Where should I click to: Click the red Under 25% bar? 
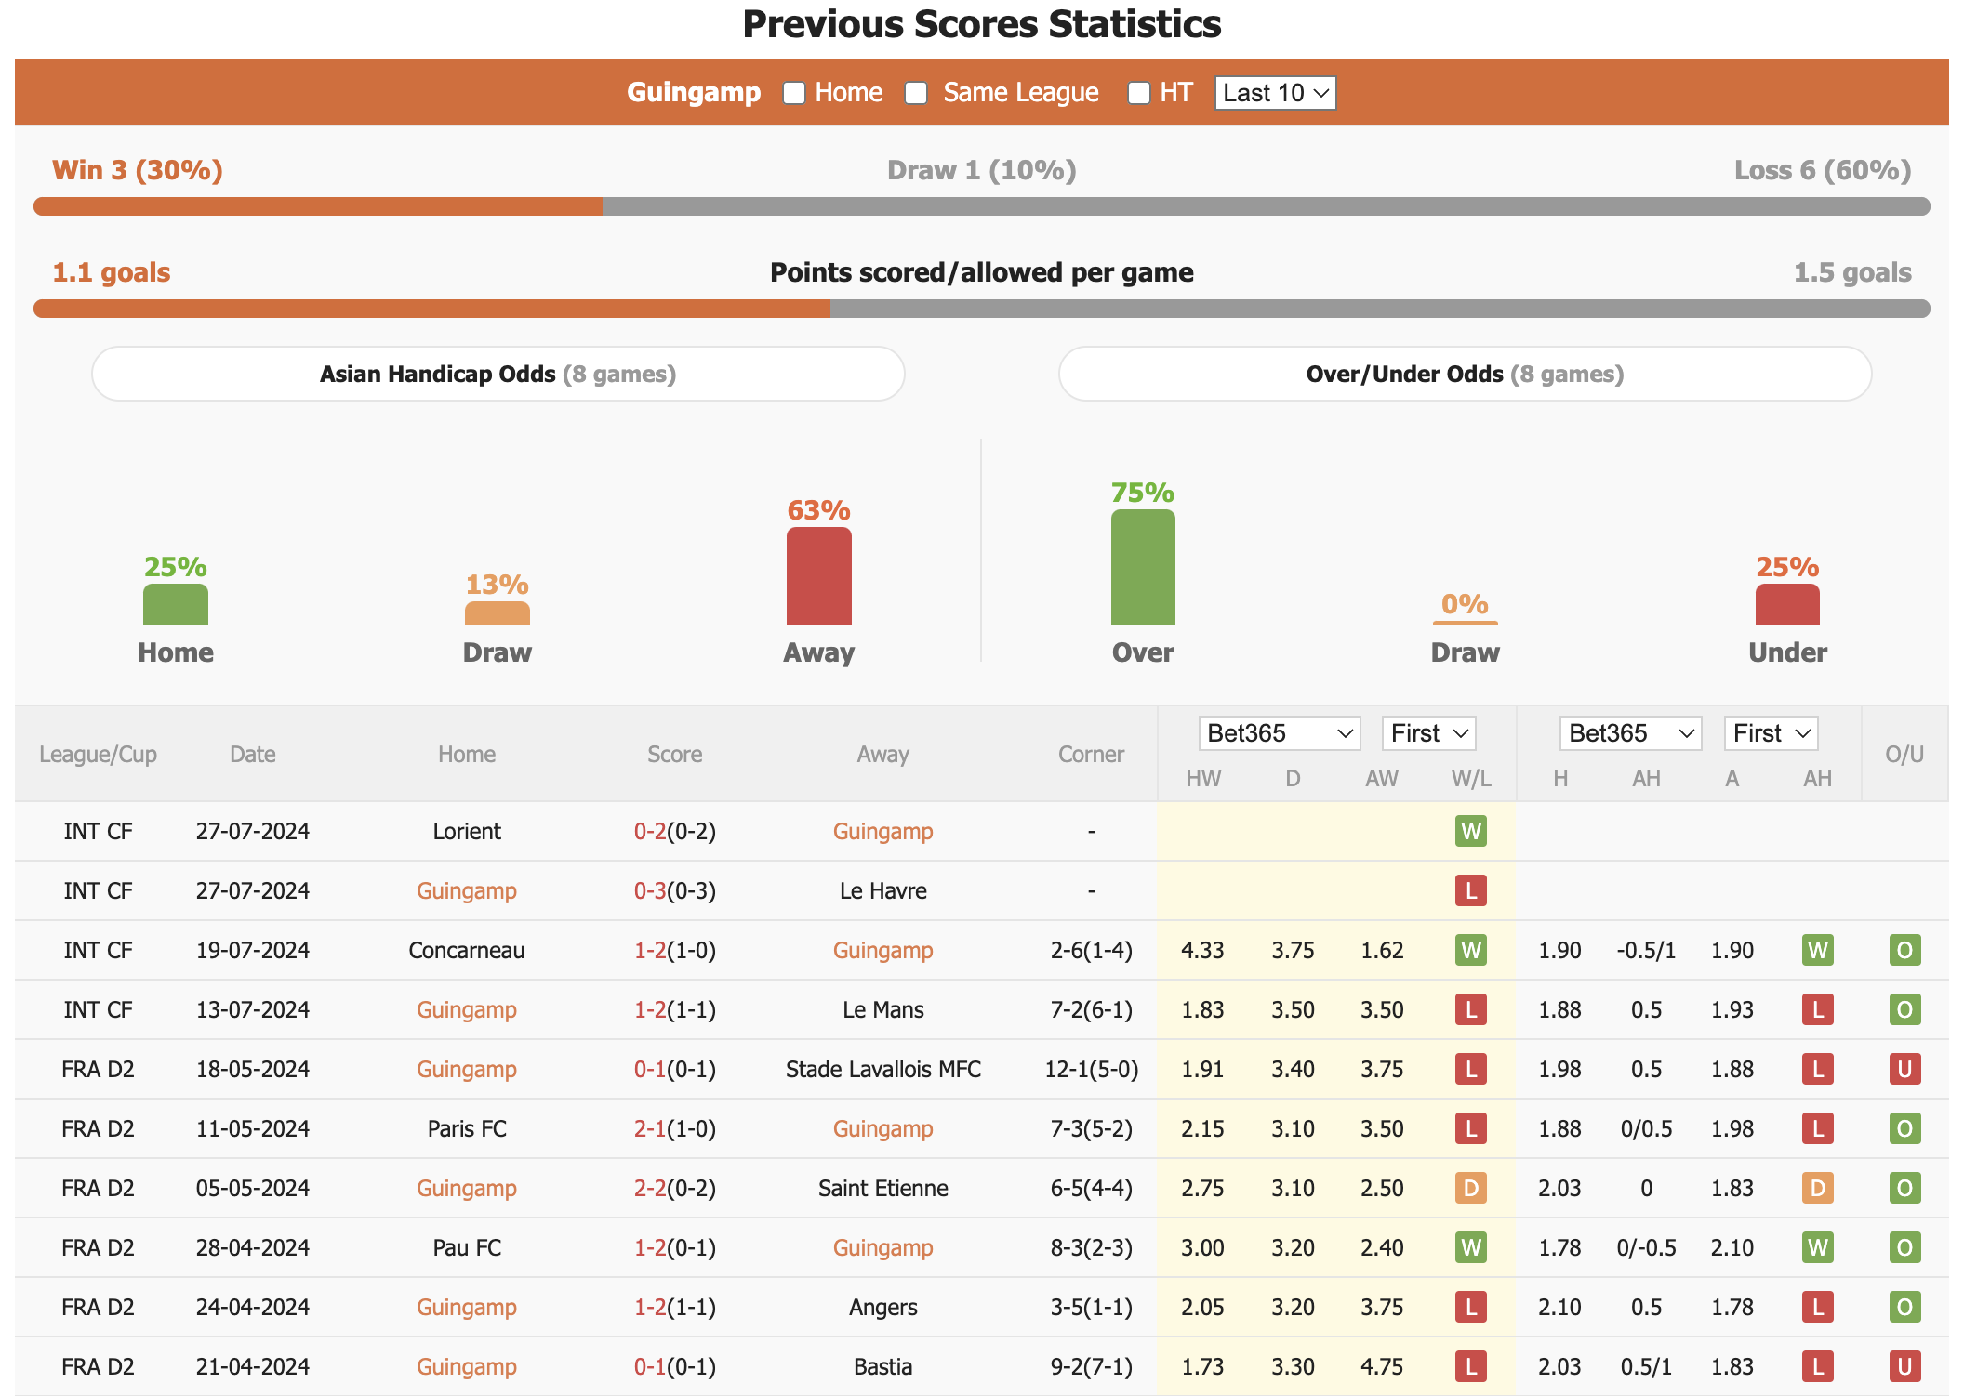(1787, 604)
